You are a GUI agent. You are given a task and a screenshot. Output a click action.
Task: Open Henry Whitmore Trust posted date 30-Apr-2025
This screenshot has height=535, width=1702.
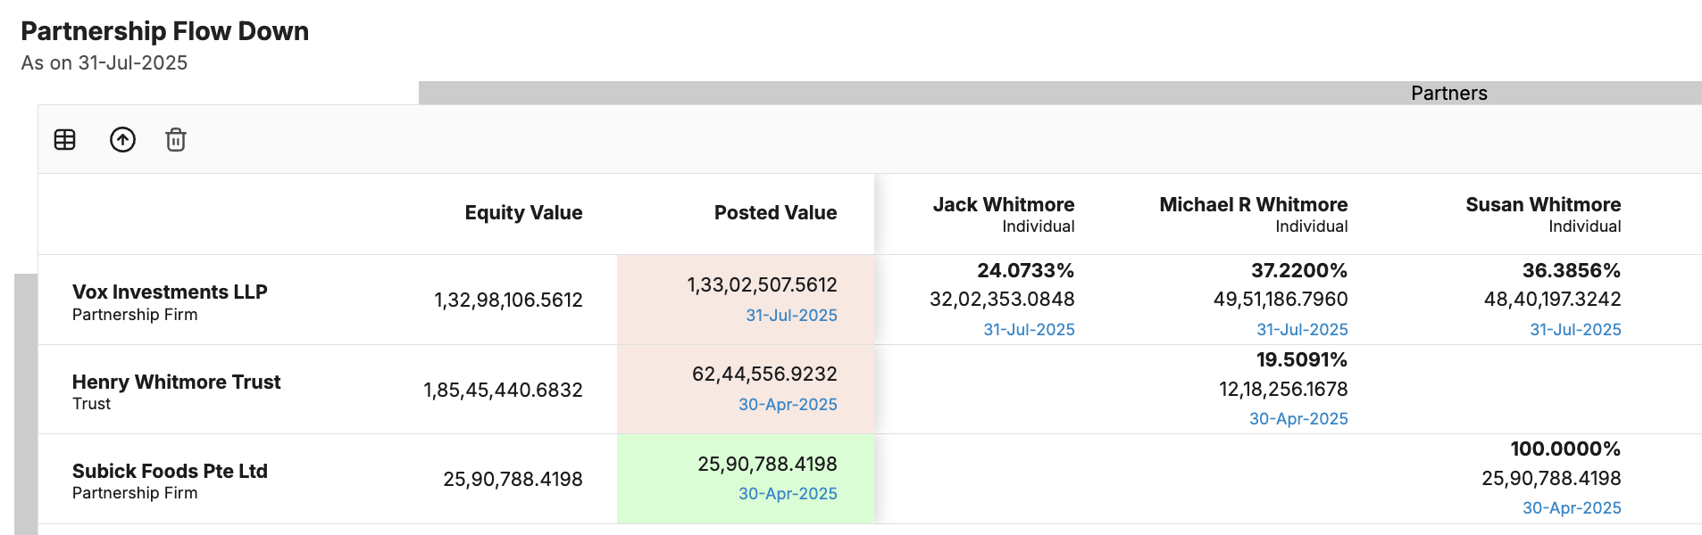(787, 405)
